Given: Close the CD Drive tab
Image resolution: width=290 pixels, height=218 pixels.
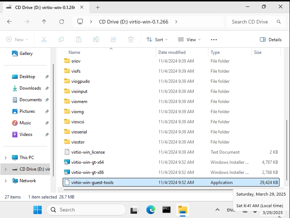Looking at the screenshot, I should tap(82, 7).
